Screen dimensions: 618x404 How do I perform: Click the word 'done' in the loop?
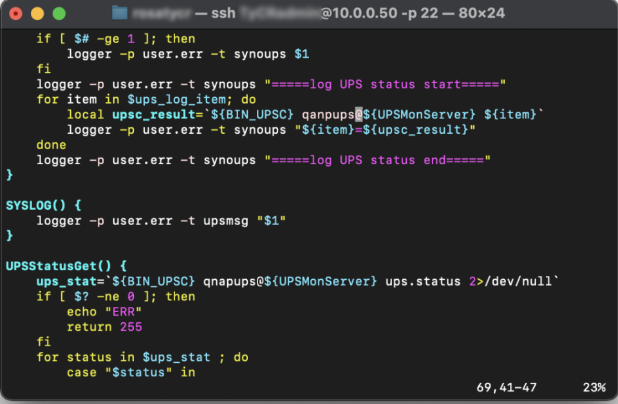pyautogui.click(x=51, y=145)
